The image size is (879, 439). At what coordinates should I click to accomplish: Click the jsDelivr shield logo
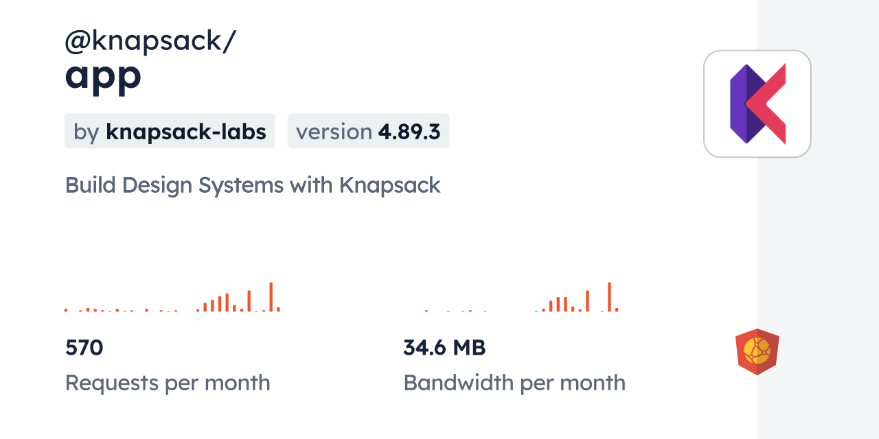(757, 351)
